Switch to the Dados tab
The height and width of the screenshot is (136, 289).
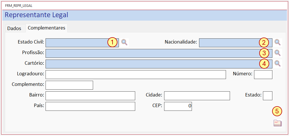pyautogui.click(x=14, y=29)
